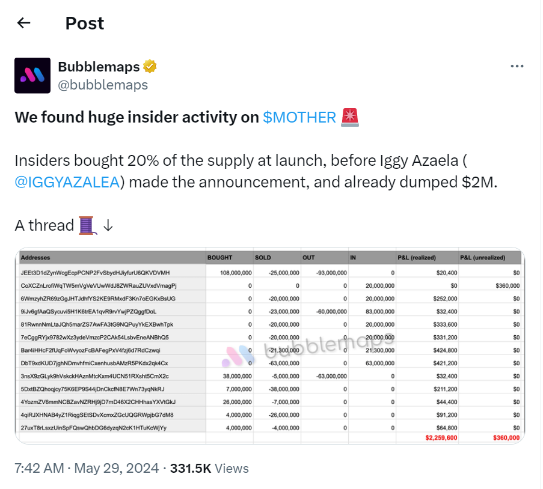Open the Bubblemaps profile avatar

click(32, 76)
